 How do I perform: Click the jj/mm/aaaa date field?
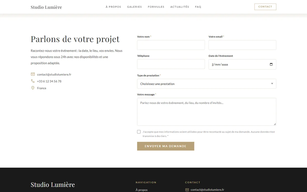pyautogui.click(x=242, y=64)
